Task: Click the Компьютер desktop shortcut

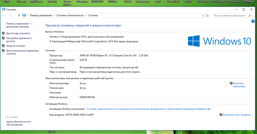Action: pyautogui.click(x=143, y=1)
